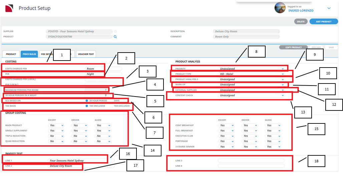The height and width of the screenshot is (182, 343).
Task: Click the Costs Charged Per (Local) field
Action: (x=103, y=80)
